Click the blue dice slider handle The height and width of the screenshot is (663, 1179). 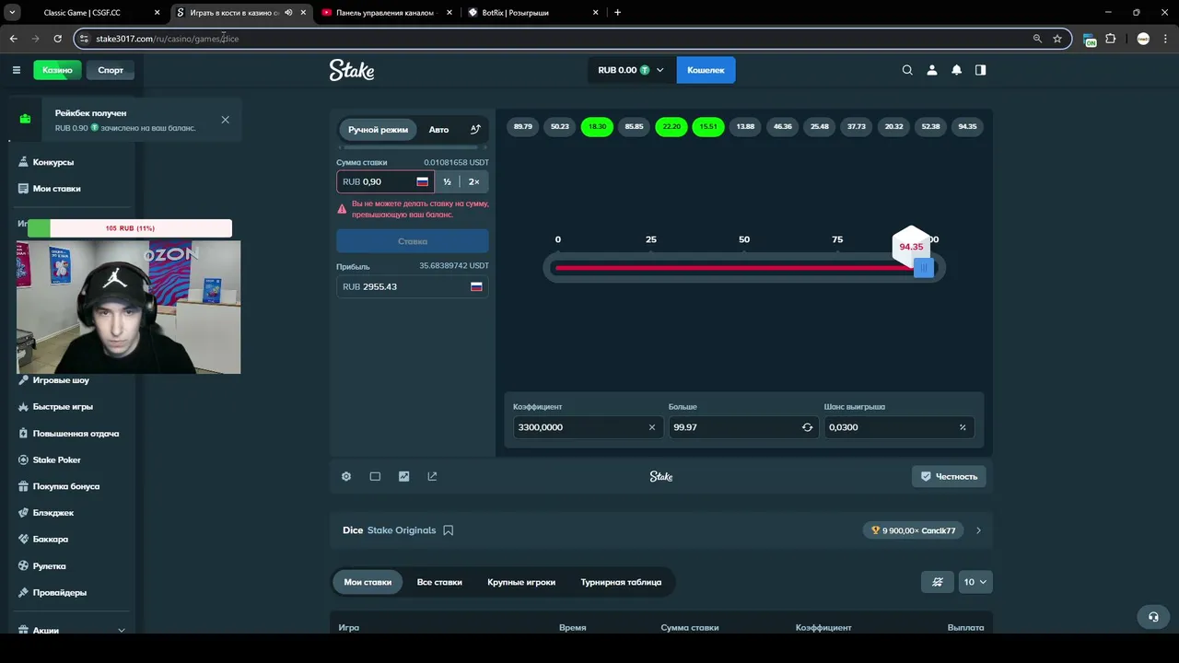(x=924, y=268)
